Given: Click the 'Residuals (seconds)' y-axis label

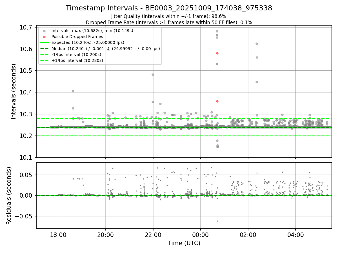Looking at the screenshot, I should tap(9, 196).
